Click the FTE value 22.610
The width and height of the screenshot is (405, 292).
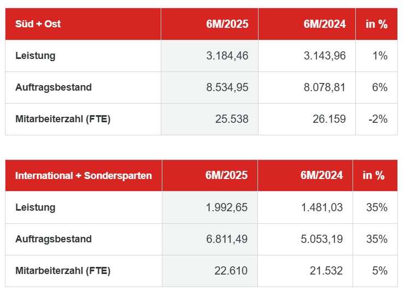coord(232,271)
